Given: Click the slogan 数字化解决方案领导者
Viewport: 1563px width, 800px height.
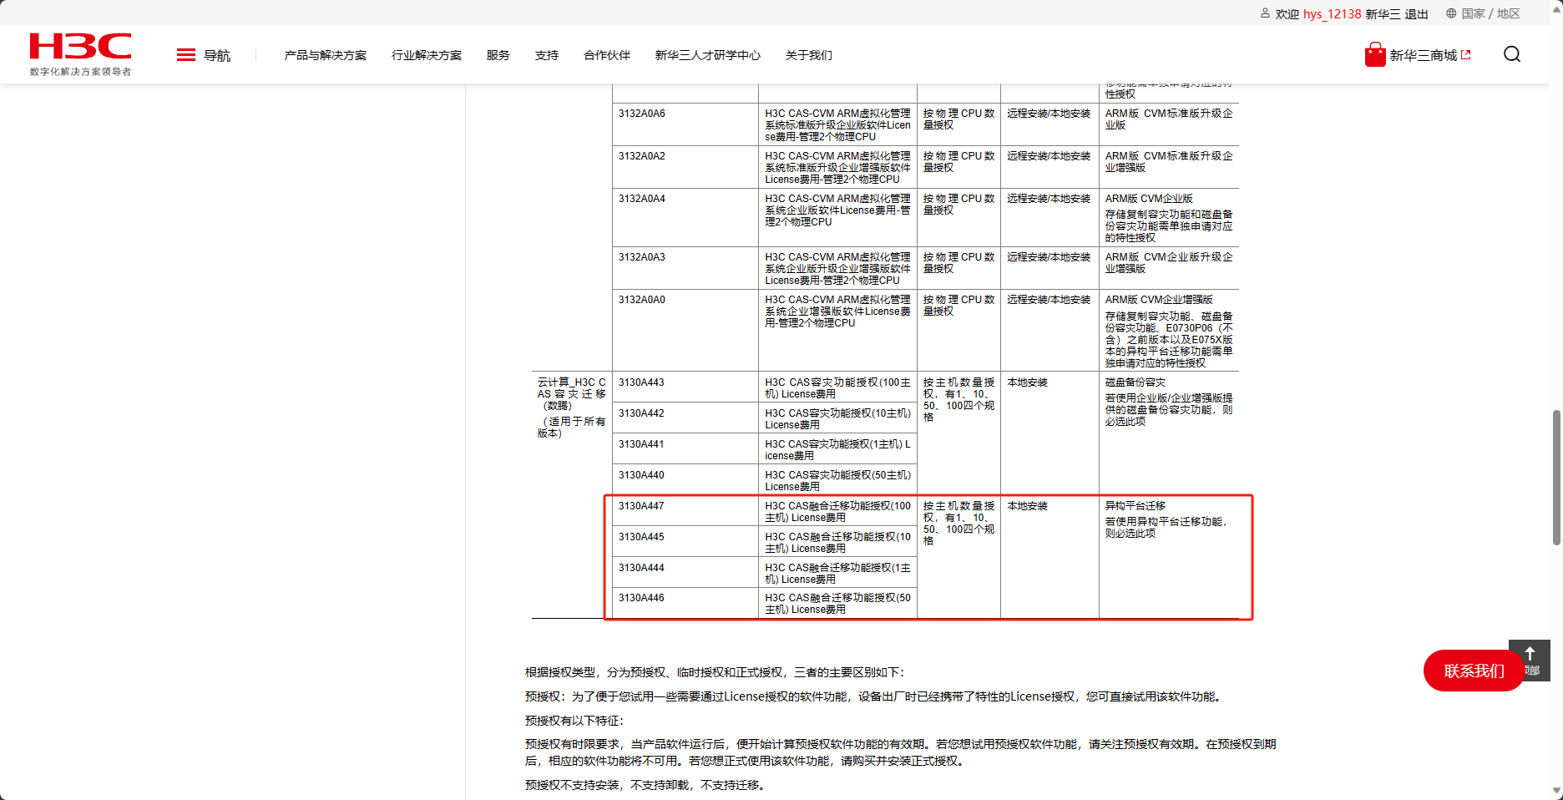Looking at the screenshot, I should [x=80, y=72].
